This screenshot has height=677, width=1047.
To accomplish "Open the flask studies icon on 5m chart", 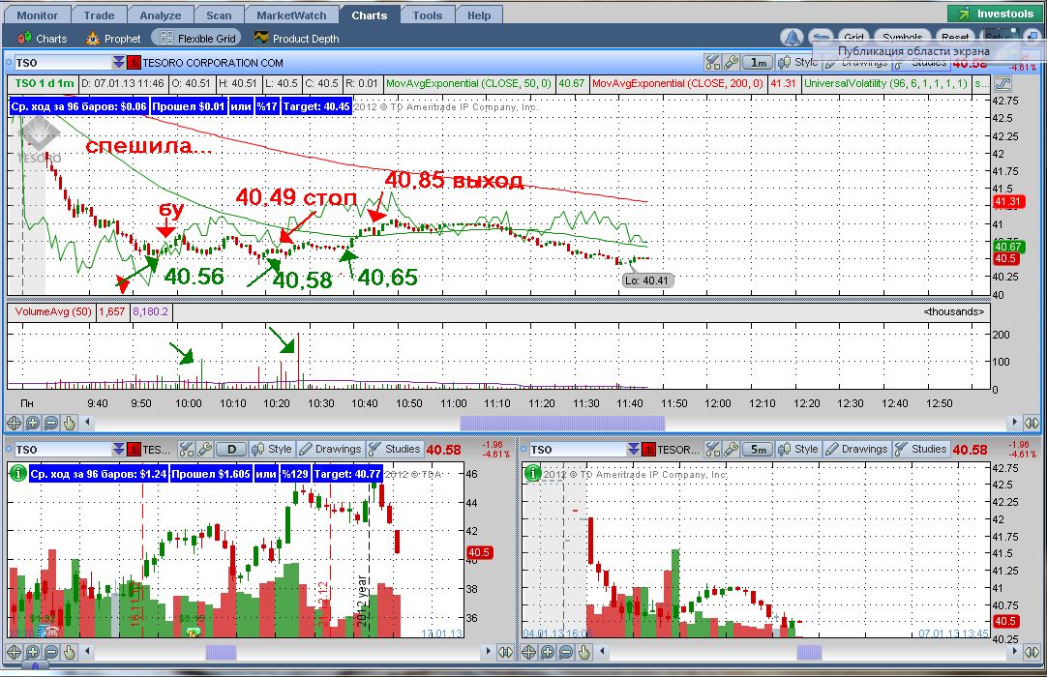I will point(714,450).
